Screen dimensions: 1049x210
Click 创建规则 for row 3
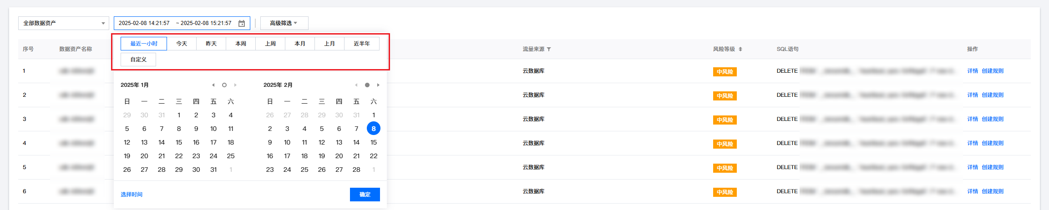click(993, 119)
